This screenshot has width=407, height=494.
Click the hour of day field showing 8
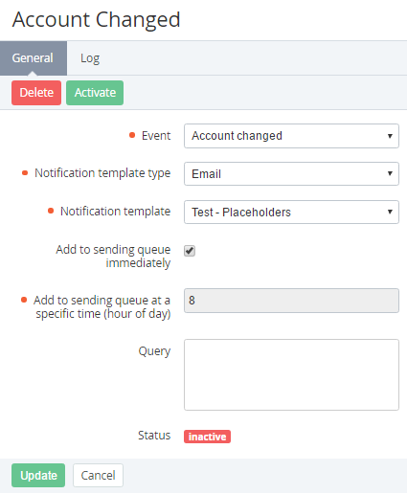pyautogui.click(x=291, y=301)
